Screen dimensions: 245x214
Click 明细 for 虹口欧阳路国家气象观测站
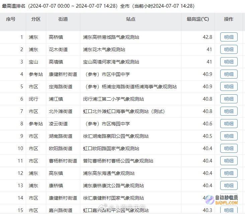pyautogui.click(x=229, y=148)
